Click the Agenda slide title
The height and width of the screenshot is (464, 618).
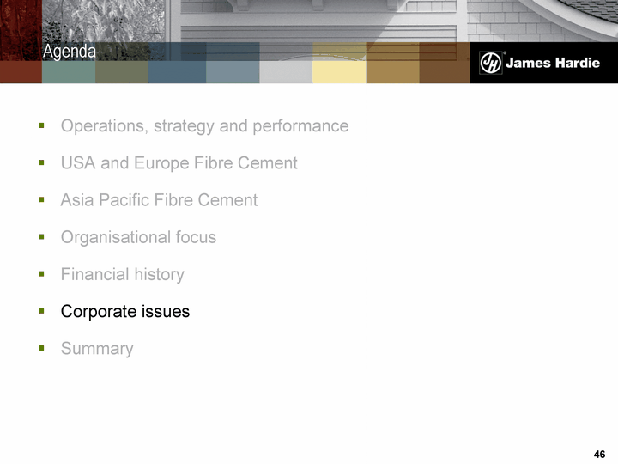tap(70, 52)
